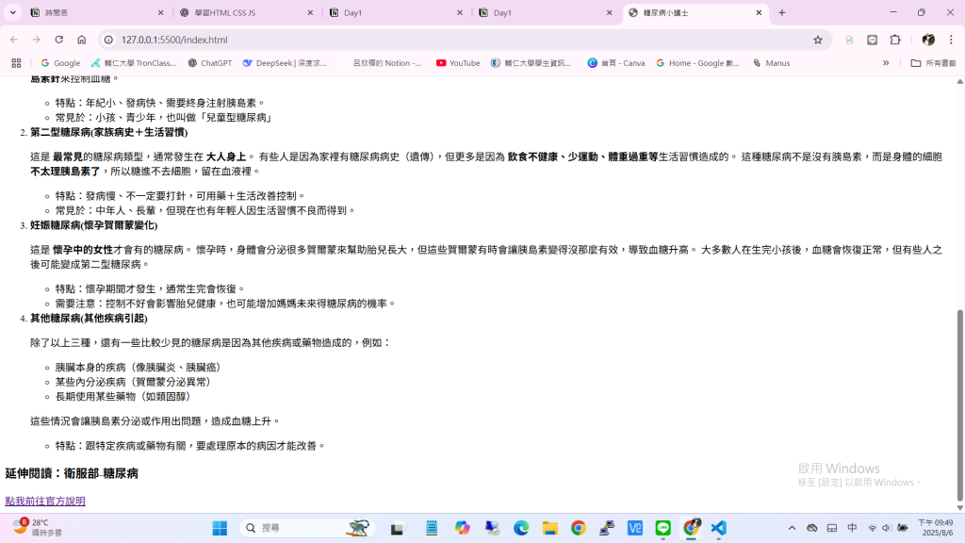The height and width of the screenshot is (543, 965).
Task: Click the scrollbar down arrow
Action: (x=959, y=508)
